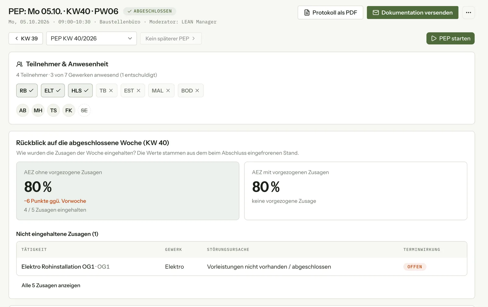Viewport: 488px width, 307px height.
Task: Click the Protokoll als PDF button
Action: [x=330, y=12]
